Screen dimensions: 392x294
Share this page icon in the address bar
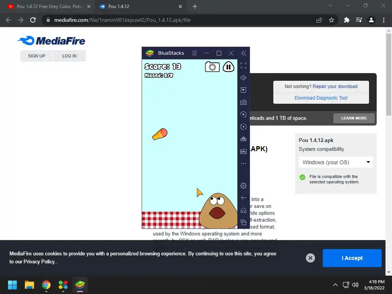click(319, 20)
